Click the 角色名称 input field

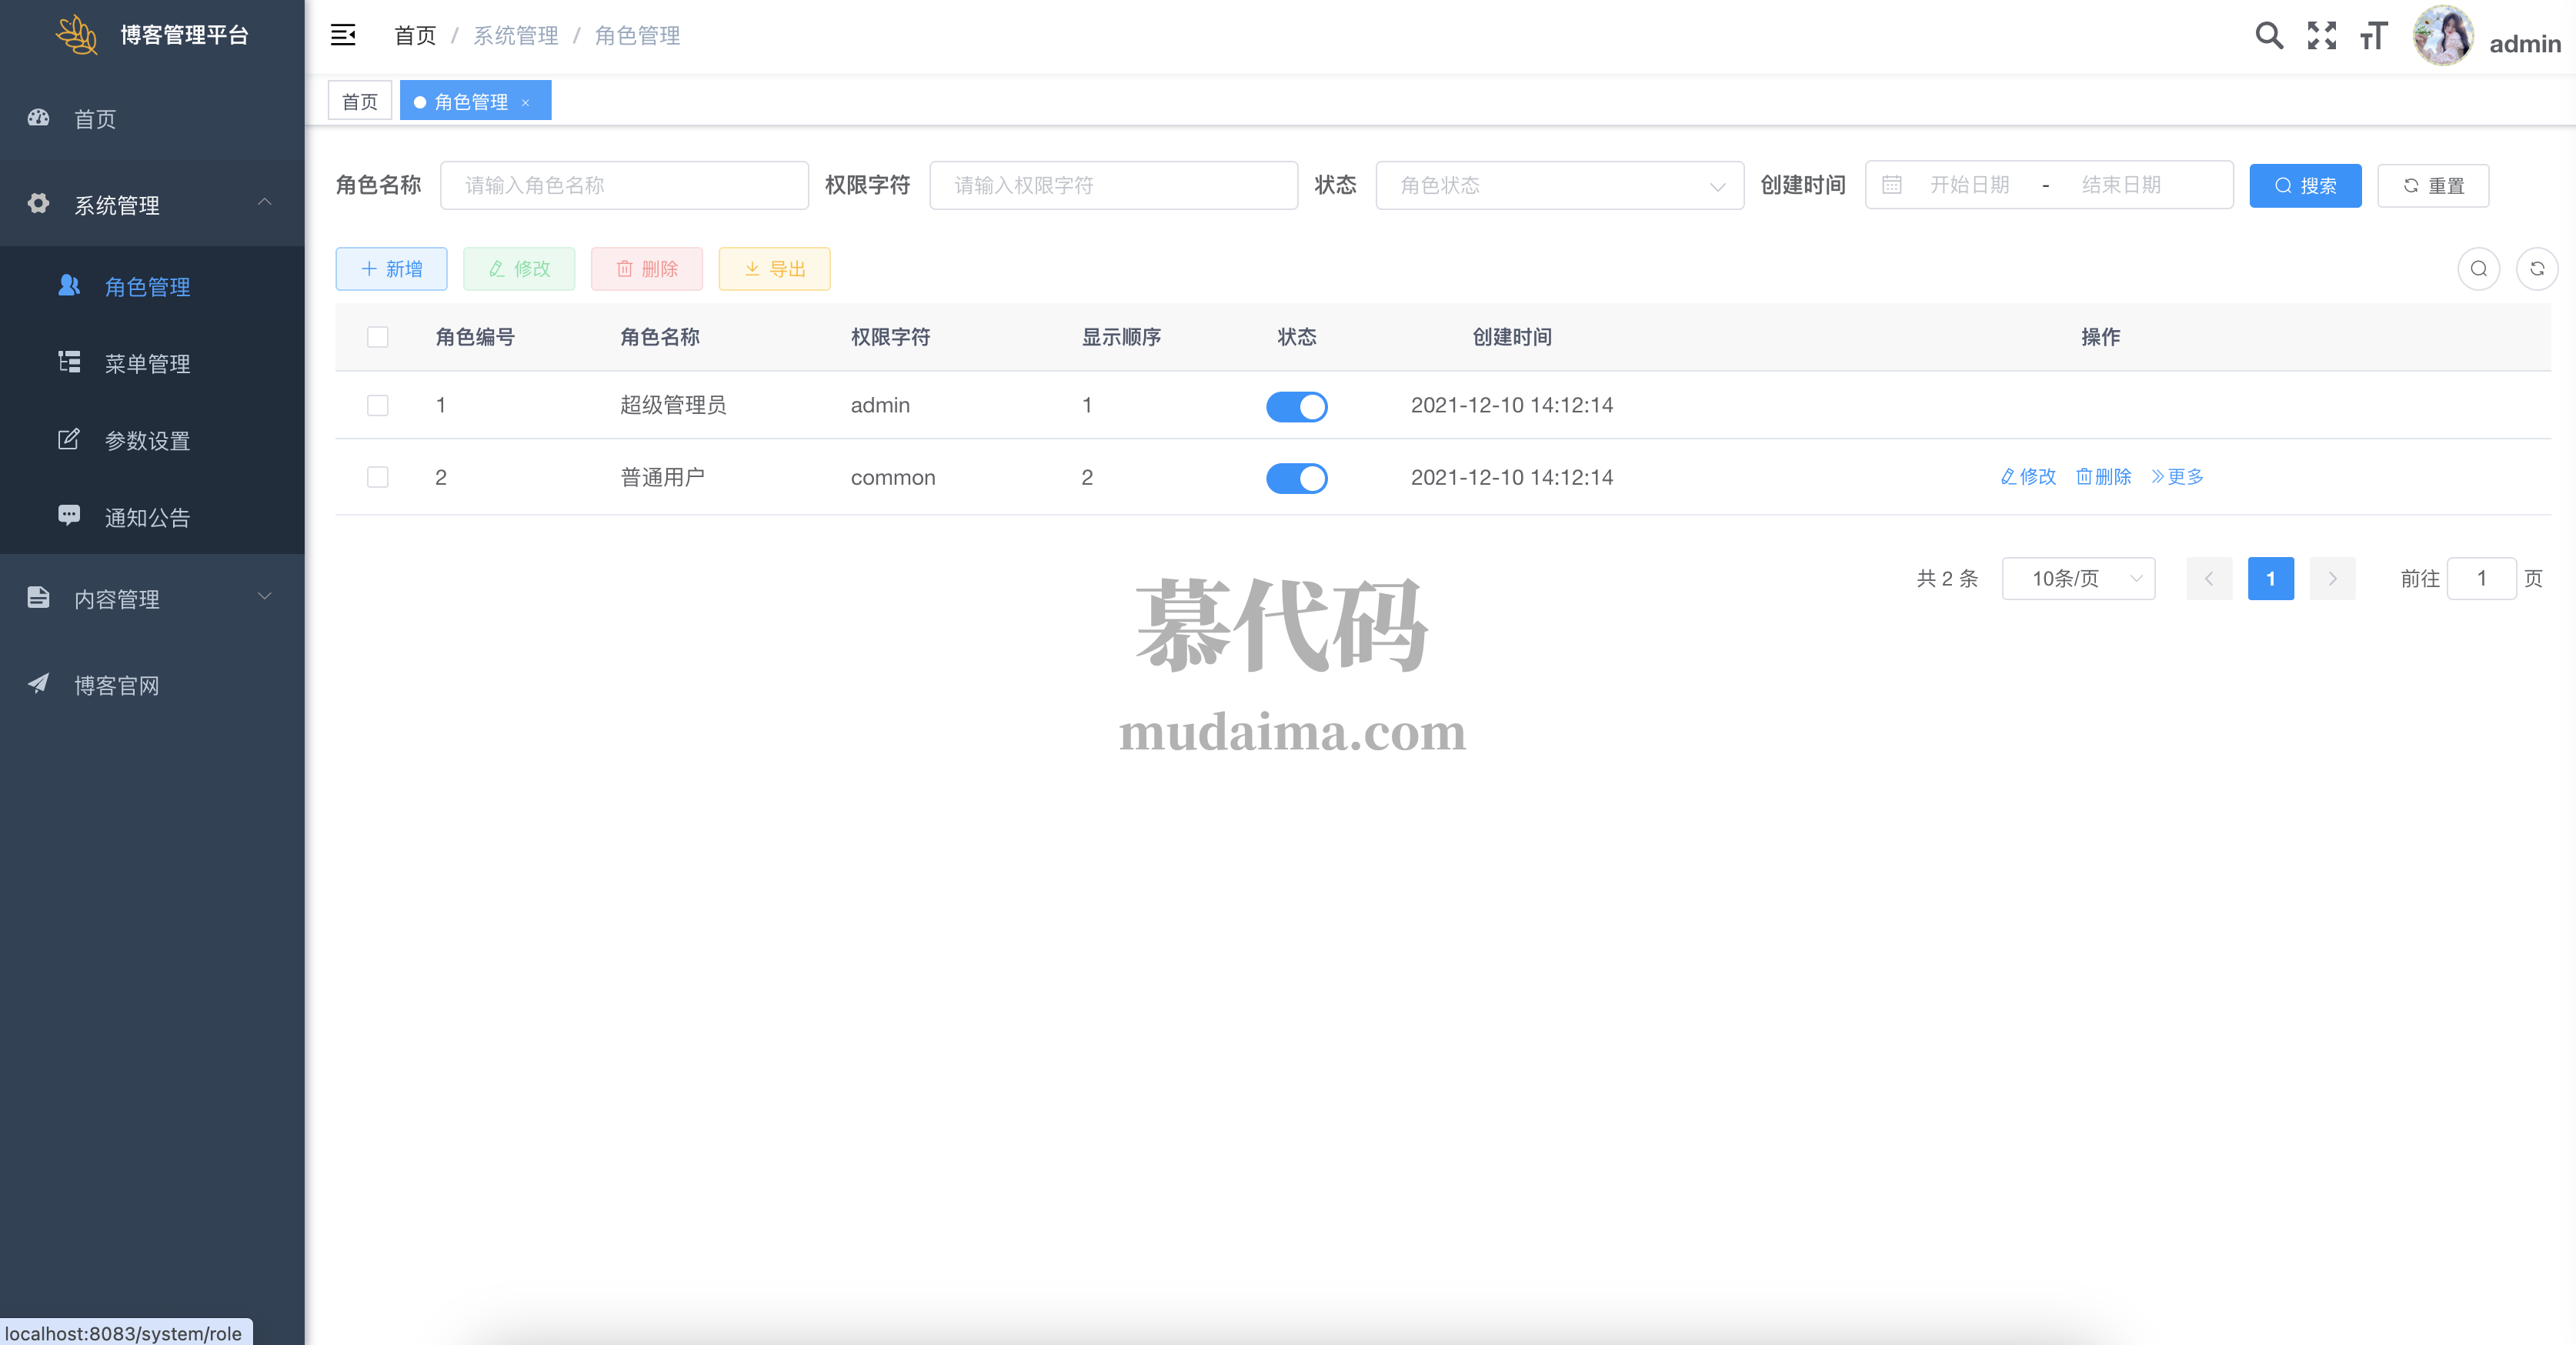pos(624,185)
